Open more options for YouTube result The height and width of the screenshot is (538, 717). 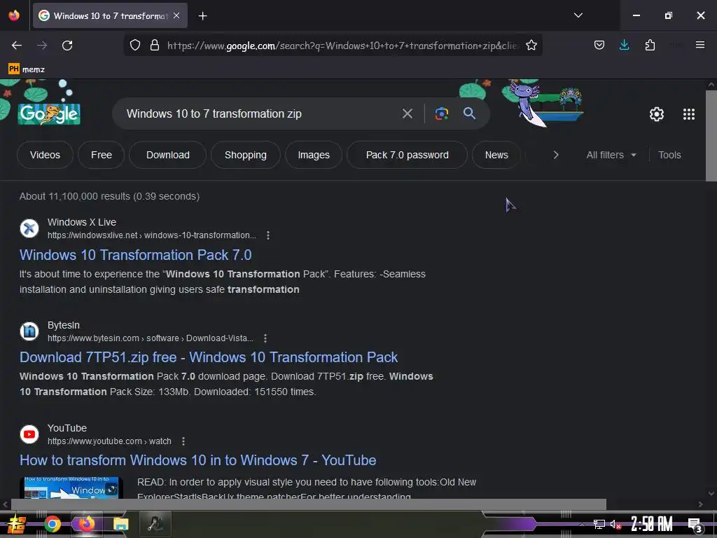[183, 441]
